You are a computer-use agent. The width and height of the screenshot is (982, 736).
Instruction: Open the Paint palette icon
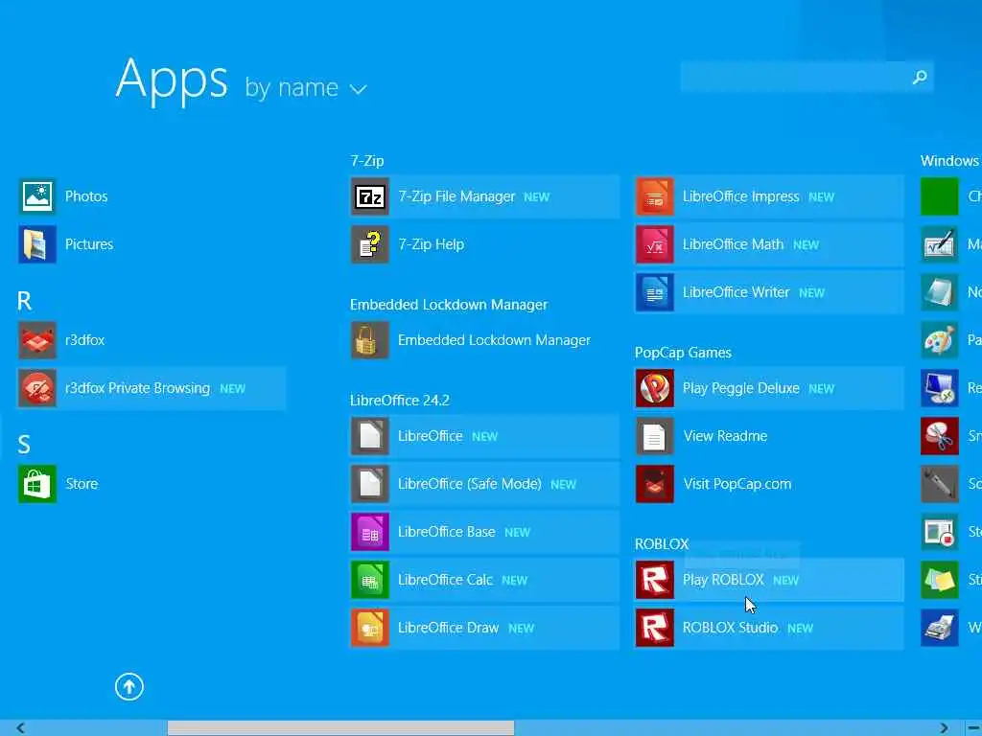(x=940, y=340)
